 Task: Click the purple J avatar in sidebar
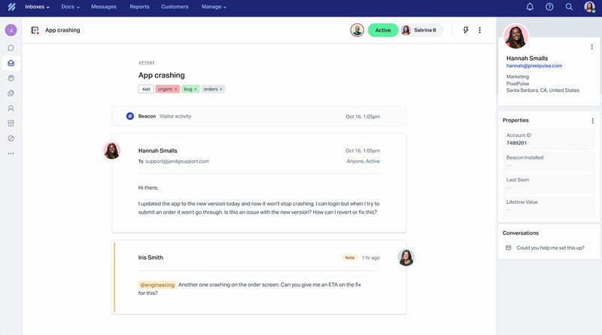(11, 30)
